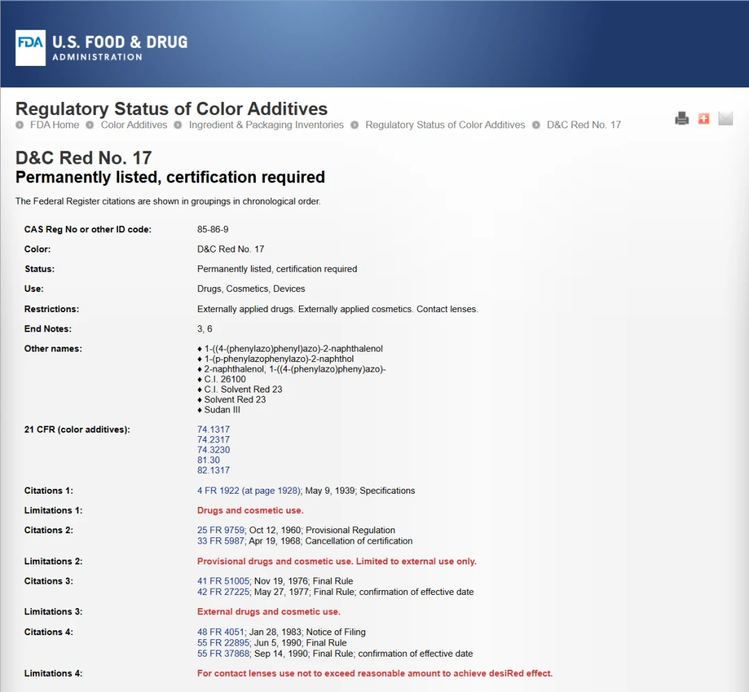Open 4 FR 1922 citation link

point(249,490)
